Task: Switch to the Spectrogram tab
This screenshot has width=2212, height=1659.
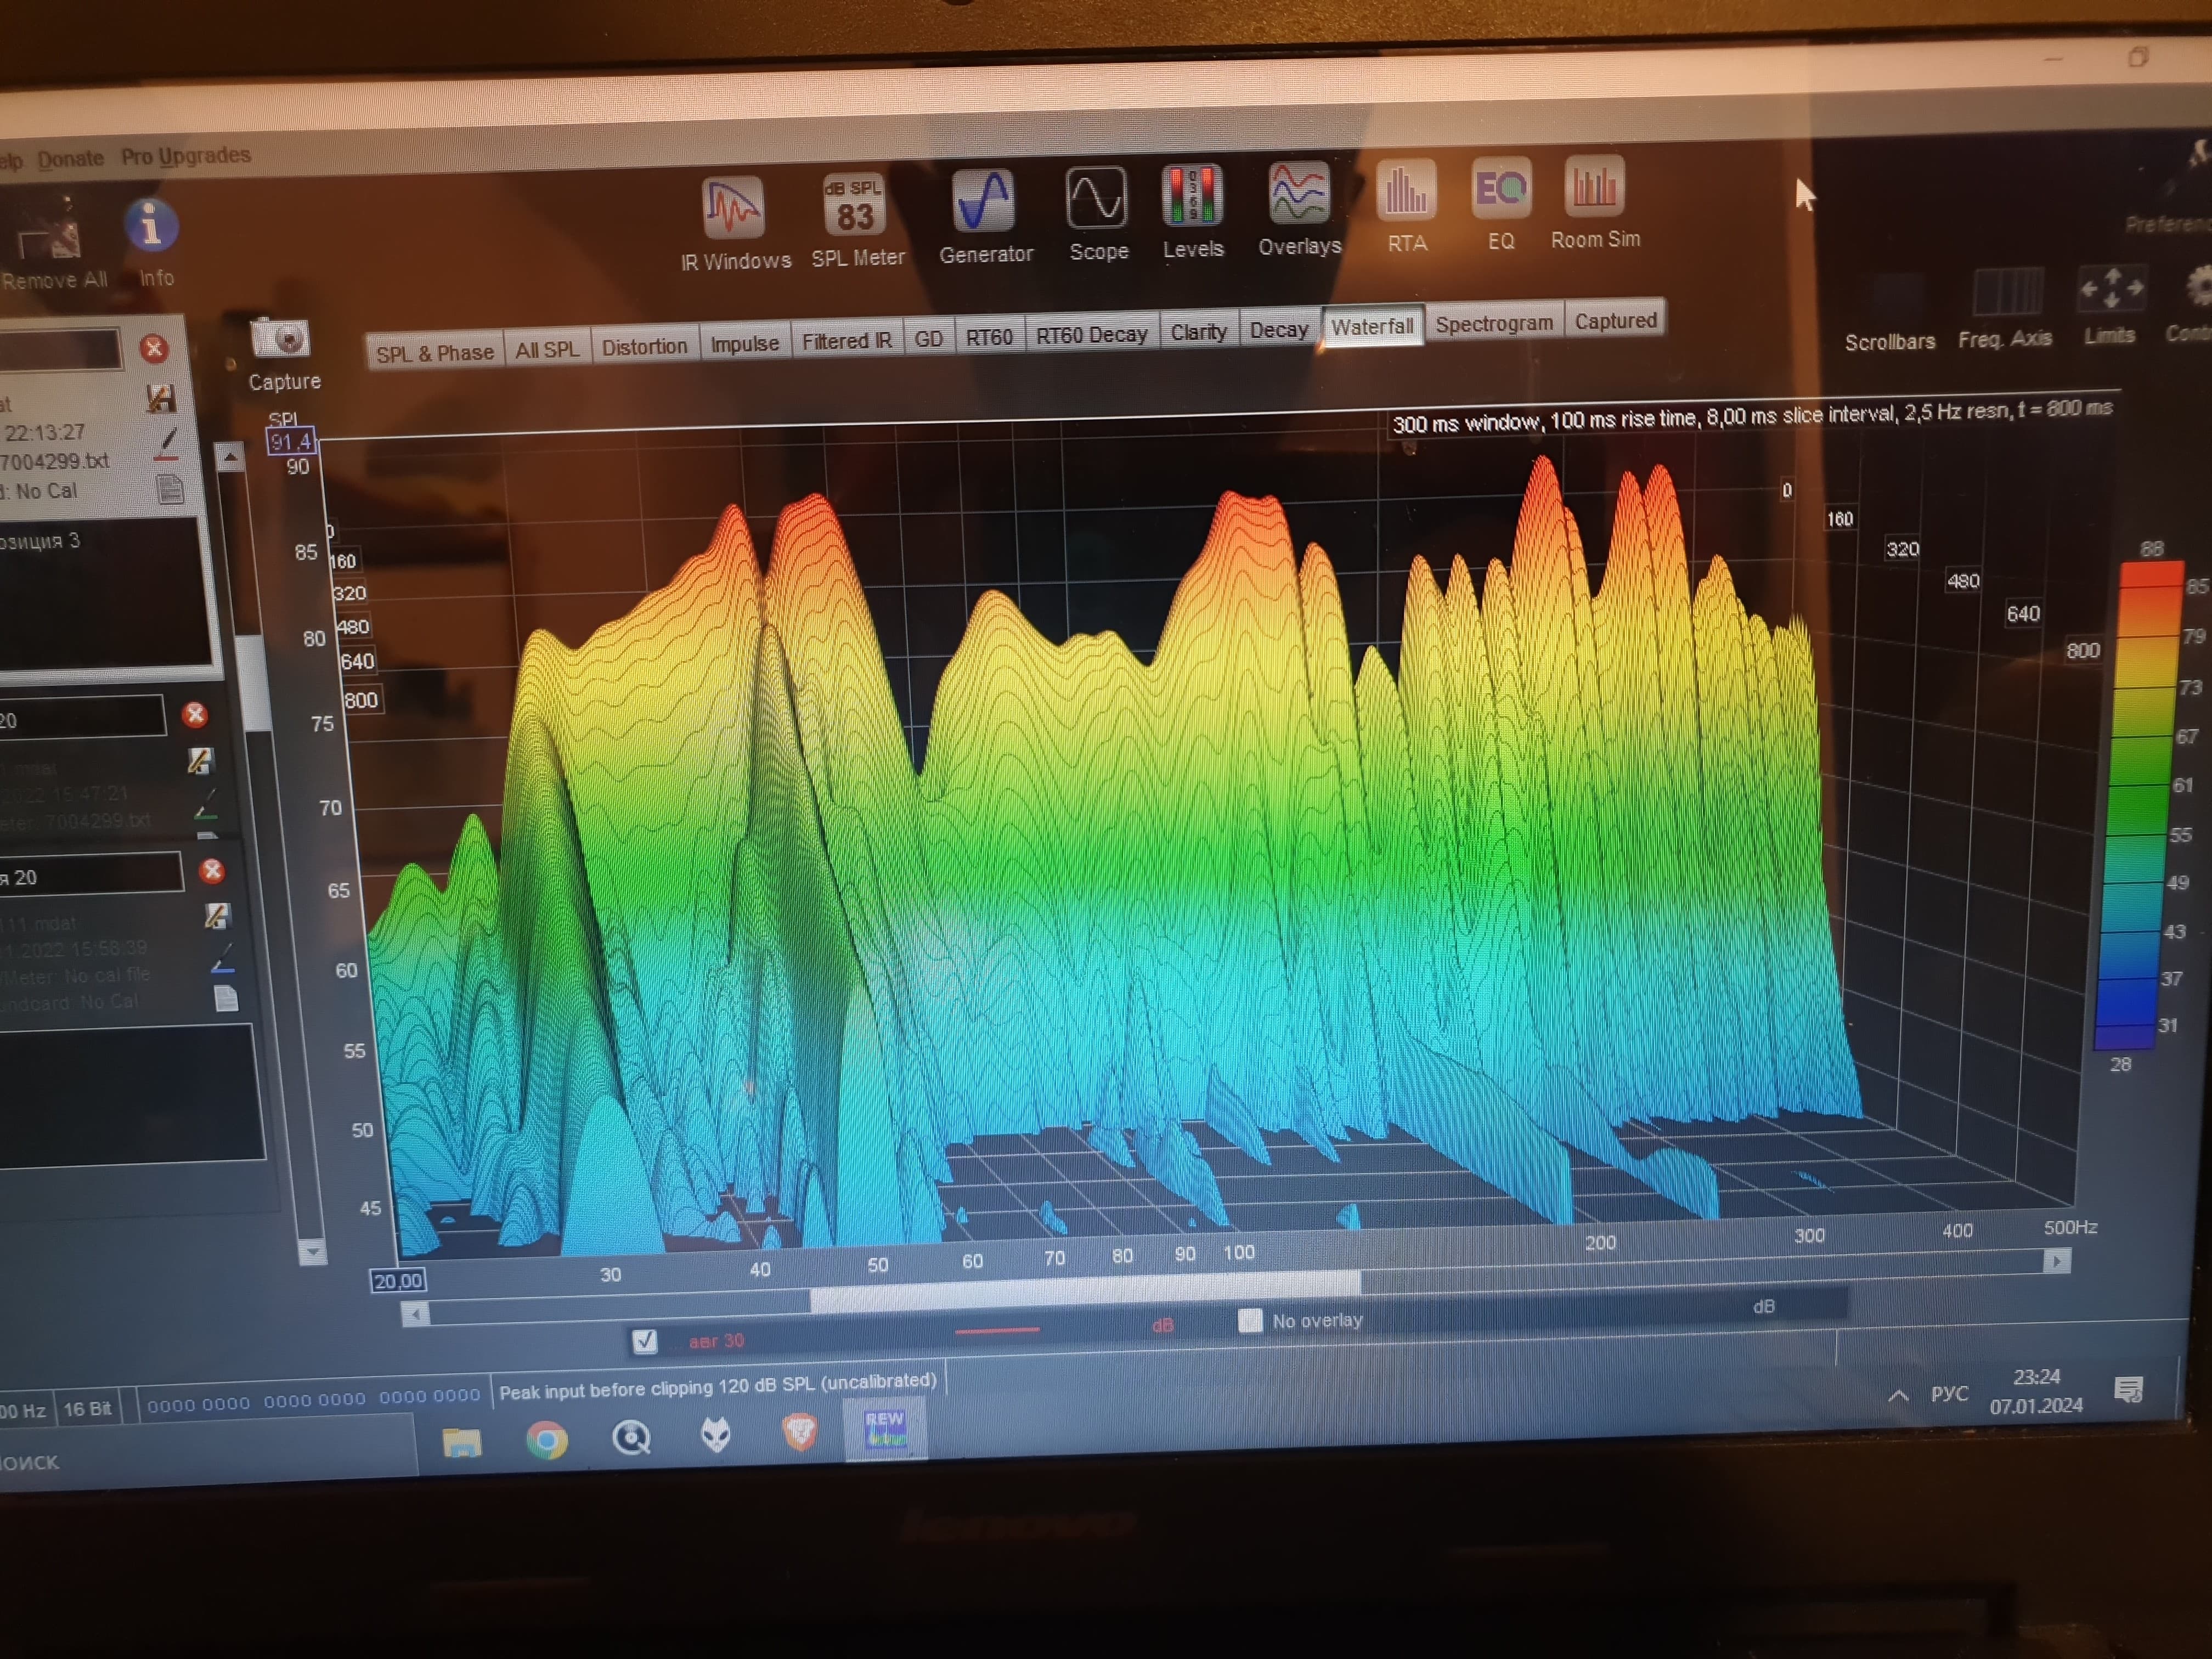Action: (x=1493, y=324)
